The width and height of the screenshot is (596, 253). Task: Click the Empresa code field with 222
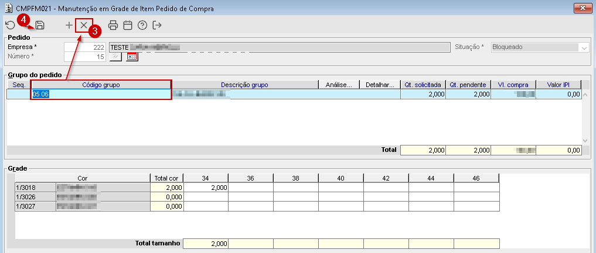coord(85,47)
